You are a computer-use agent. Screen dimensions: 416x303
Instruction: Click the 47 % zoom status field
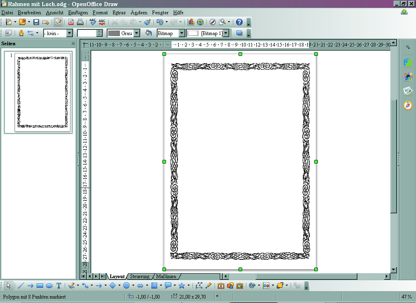[x=407, y=296]
